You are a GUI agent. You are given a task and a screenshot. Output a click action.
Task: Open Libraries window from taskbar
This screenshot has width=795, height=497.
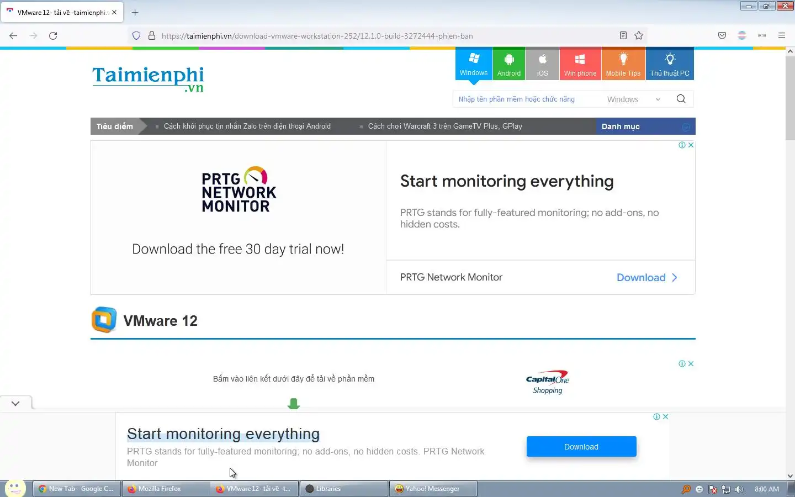click(343, 489)
